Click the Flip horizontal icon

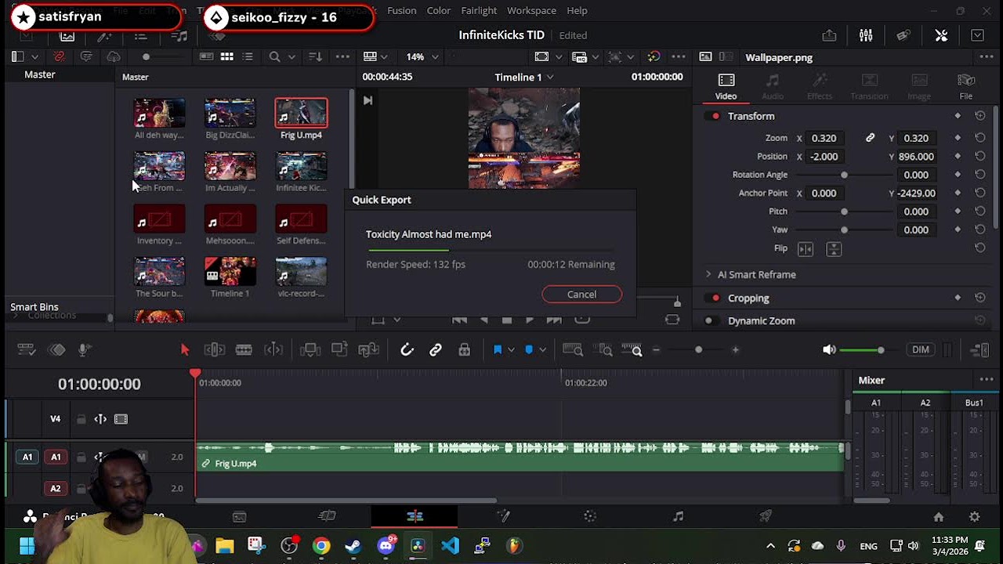click(806, 249)
